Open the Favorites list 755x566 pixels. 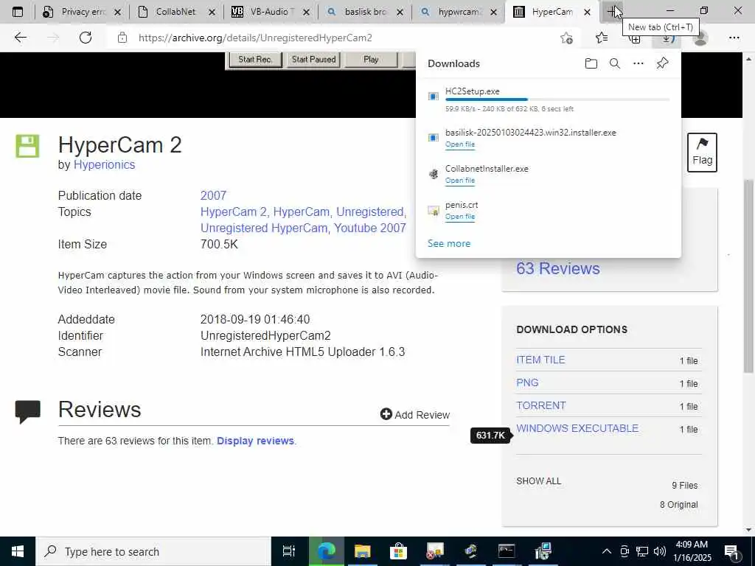(602, 38)
